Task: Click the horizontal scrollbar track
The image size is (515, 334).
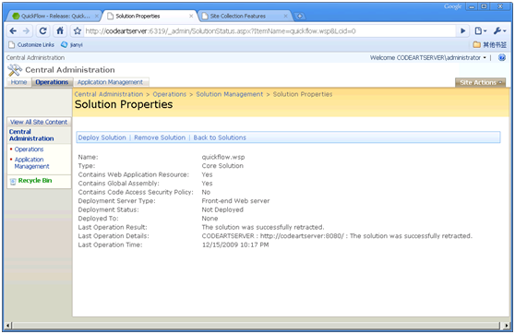Action: pyautogui.click(x=257, y=326)
